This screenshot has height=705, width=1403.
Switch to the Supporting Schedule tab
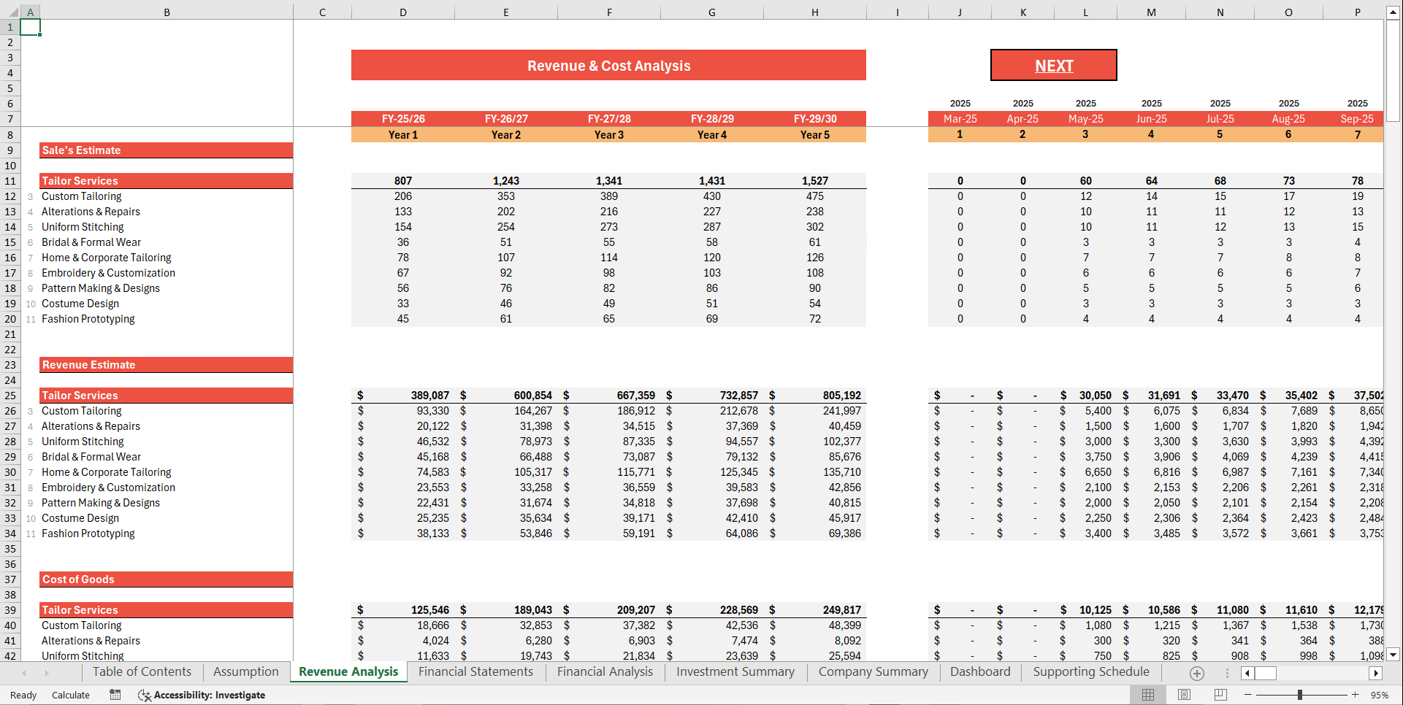pos(1090,671)
